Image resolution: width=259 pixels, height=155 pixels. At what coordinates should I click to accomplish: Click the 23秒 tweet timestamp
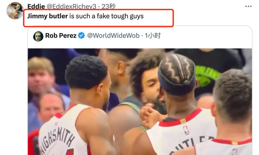pos(108,6)
